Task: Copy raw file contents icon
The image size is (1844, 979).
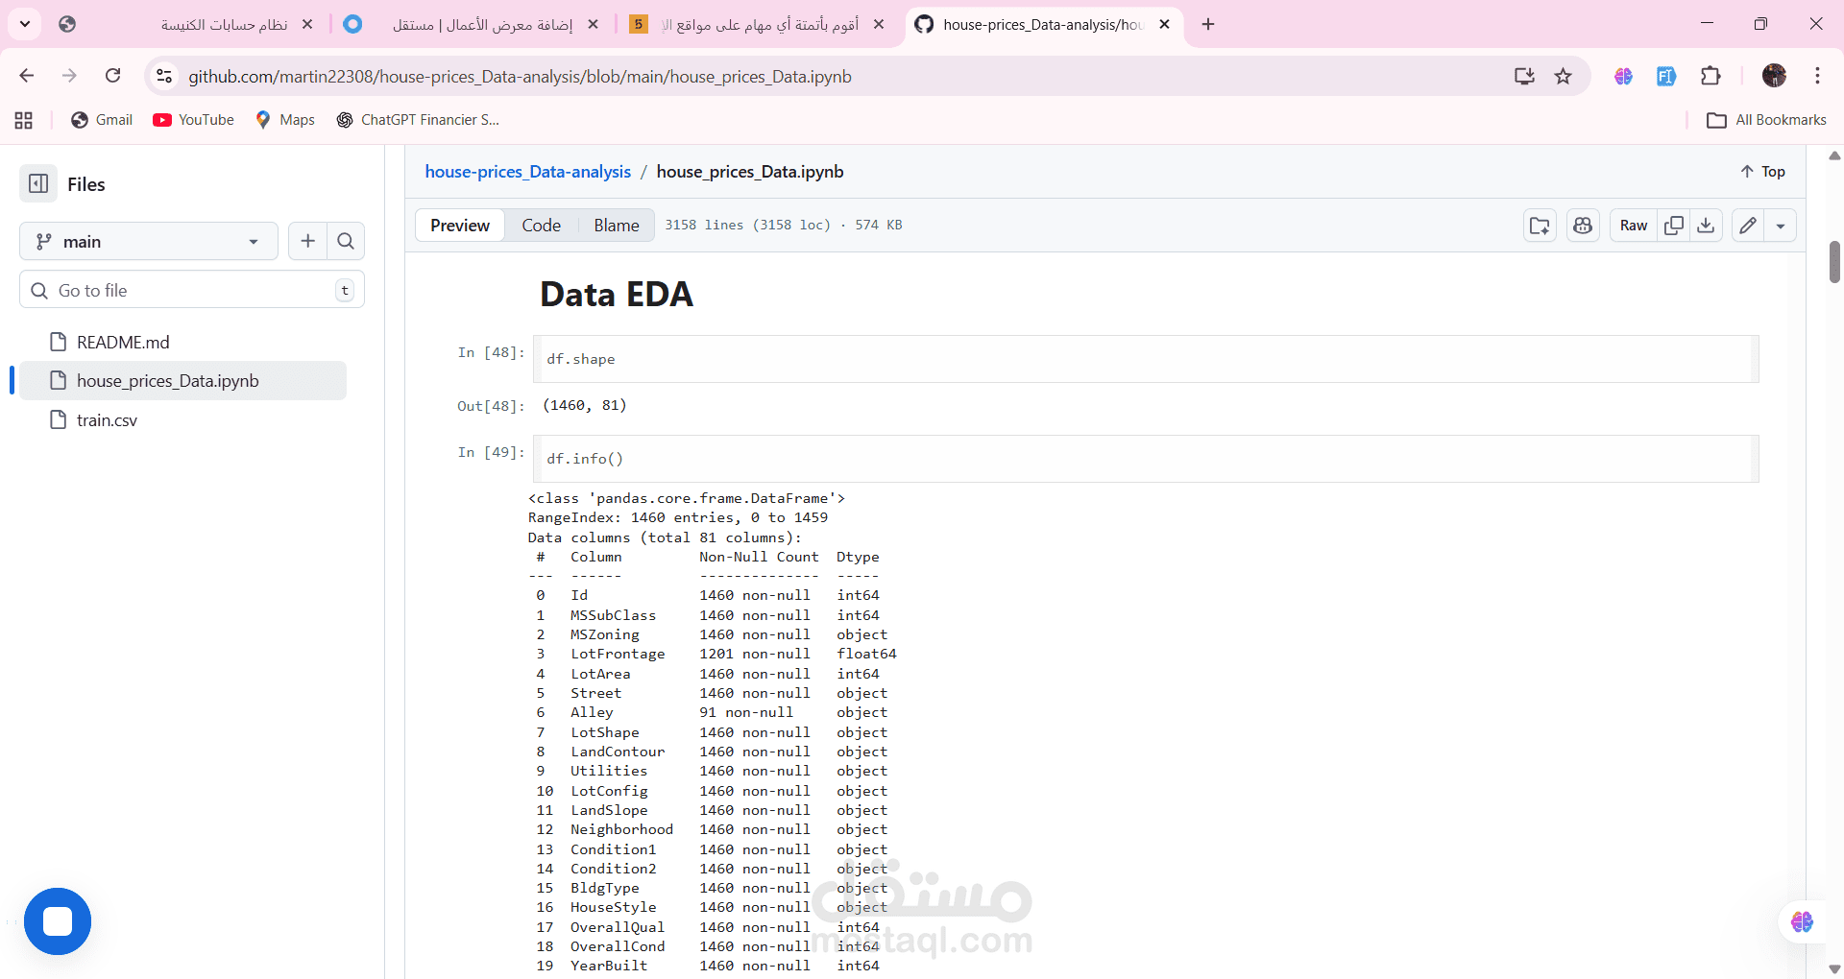Action: tap(1674, 226)
